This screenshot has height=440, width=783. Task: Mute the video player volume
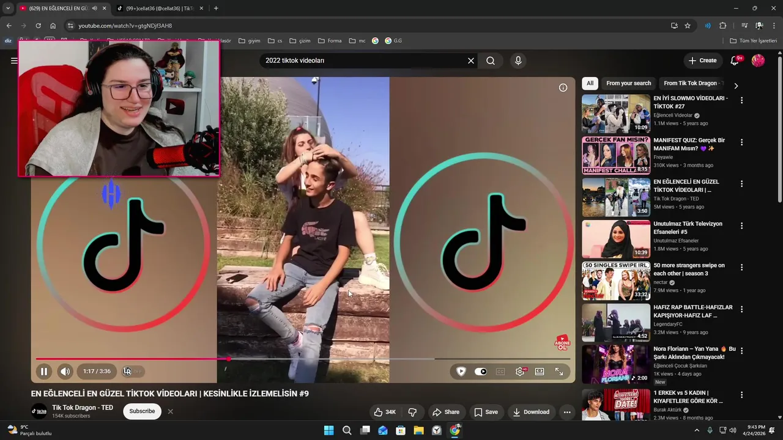tap(65, 371)
